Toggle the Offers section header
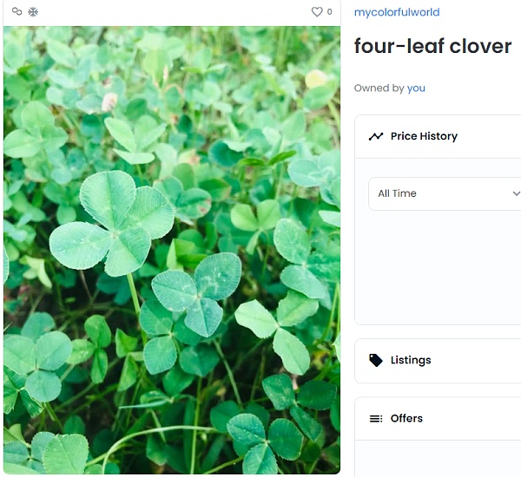Viewport: 521px width, 477px height. coord(438,419)
